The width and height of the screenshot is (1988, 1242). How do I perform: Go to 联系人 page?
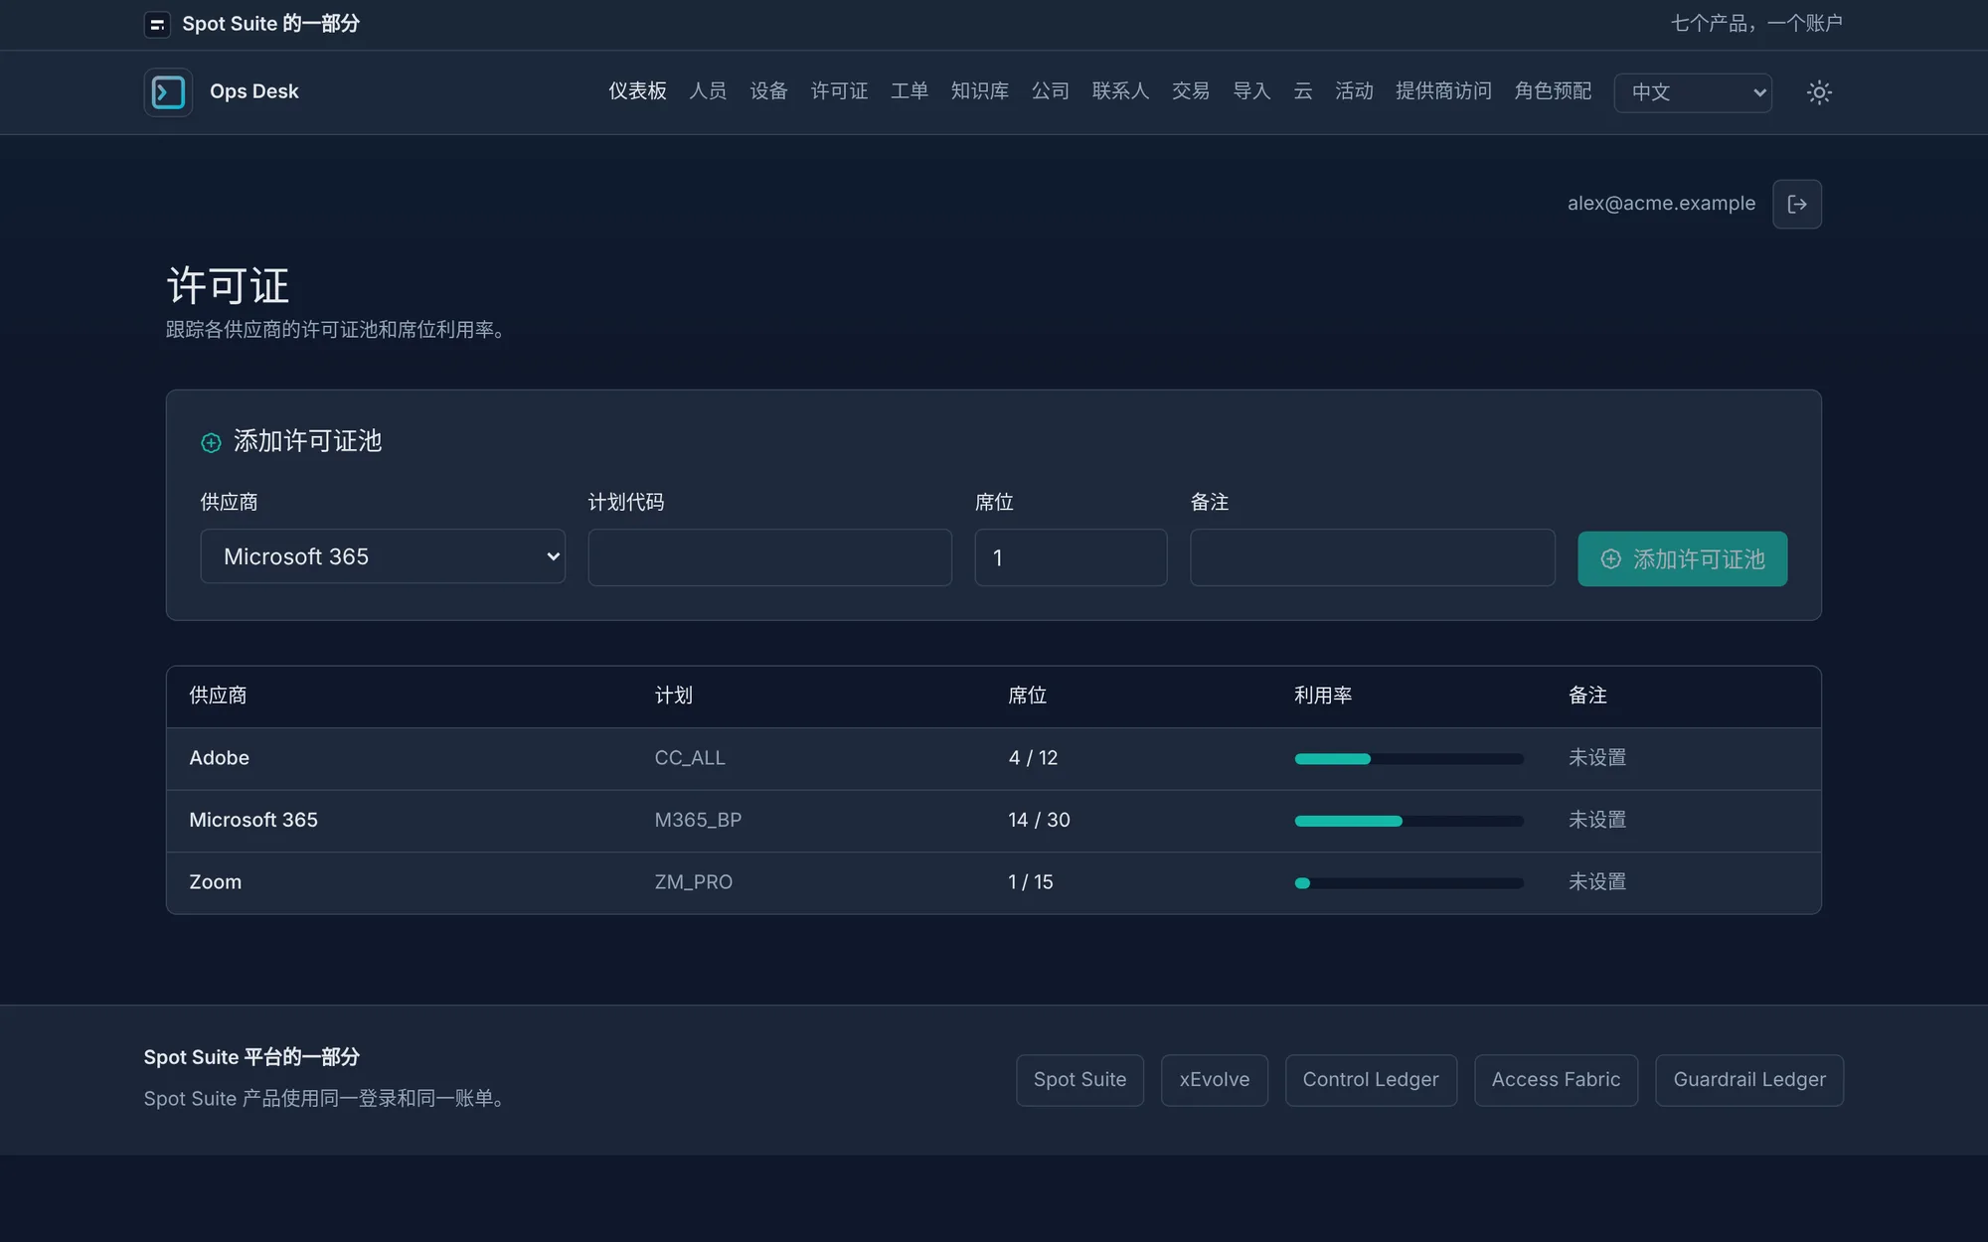coord(1120,91)
